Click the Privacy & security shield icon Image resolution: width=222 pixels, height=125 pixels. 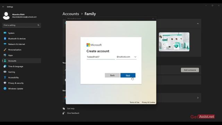pos(5,83)
